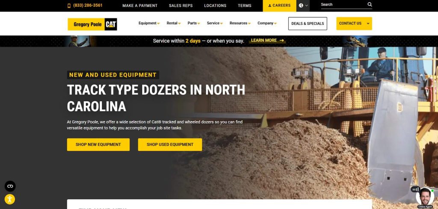The image size is (438, 209).
Task: Open the Service menu
Action: coord(215,24)
